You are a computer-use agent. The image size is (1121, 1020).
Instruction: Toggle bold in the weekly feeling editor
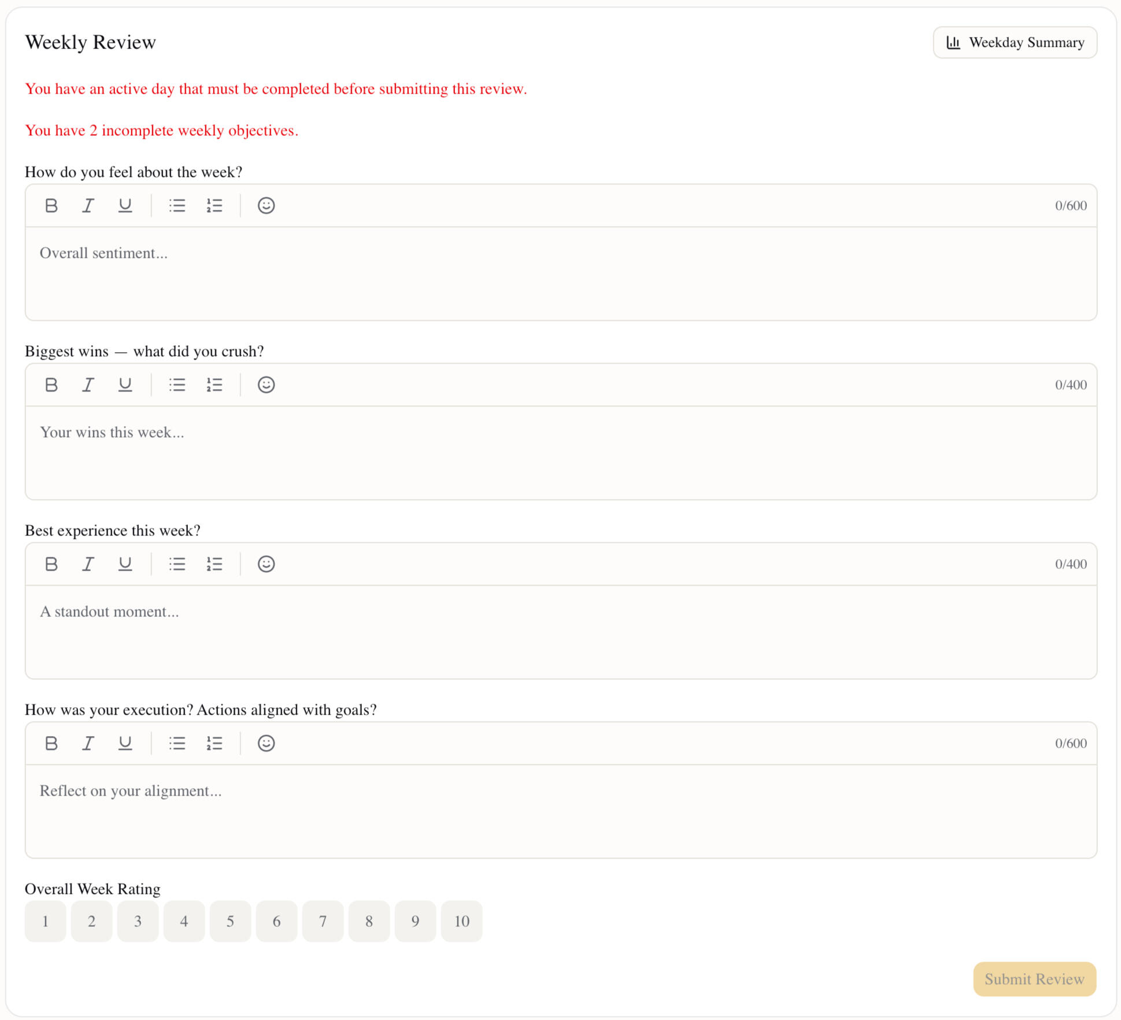pos(51,205)
